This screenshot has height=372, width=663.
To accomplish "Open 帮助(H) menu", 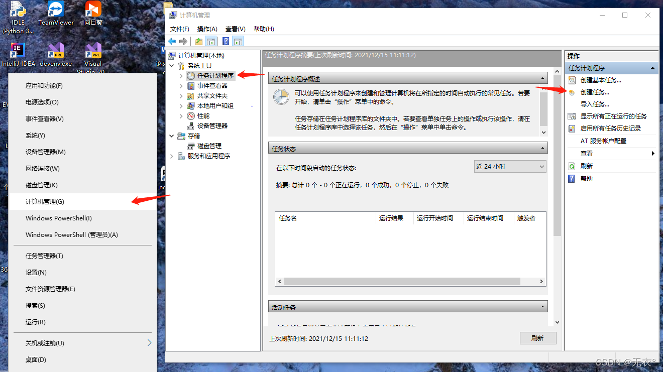I will pyautogui.click(x=264, y=29).
